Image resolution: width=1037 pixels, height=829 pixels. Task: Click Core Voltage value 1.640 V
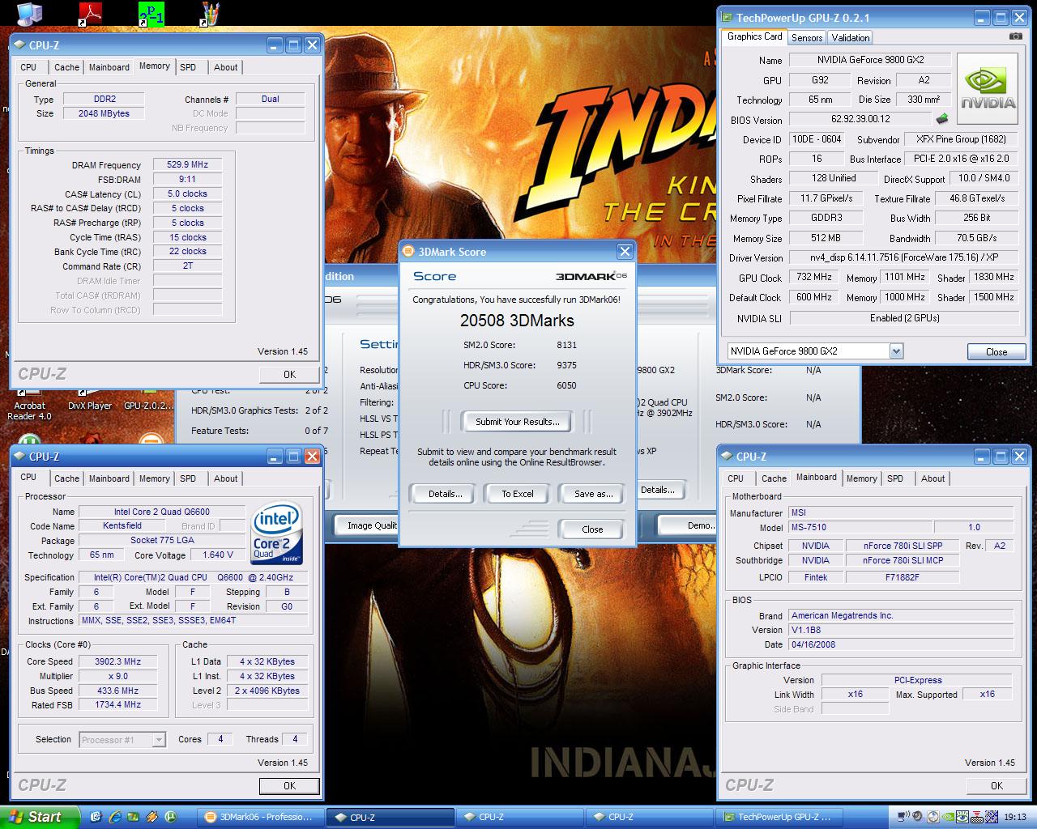[x=218, y=555]
